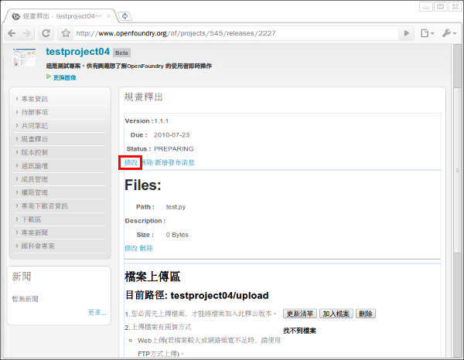
Task: Click green arrow icon beside 更換圖像
Action: [x=49, y=76]
